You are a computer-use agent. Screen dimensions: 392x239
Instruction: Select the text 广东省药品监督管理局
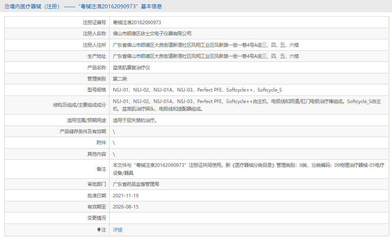[x=136, y=184]
